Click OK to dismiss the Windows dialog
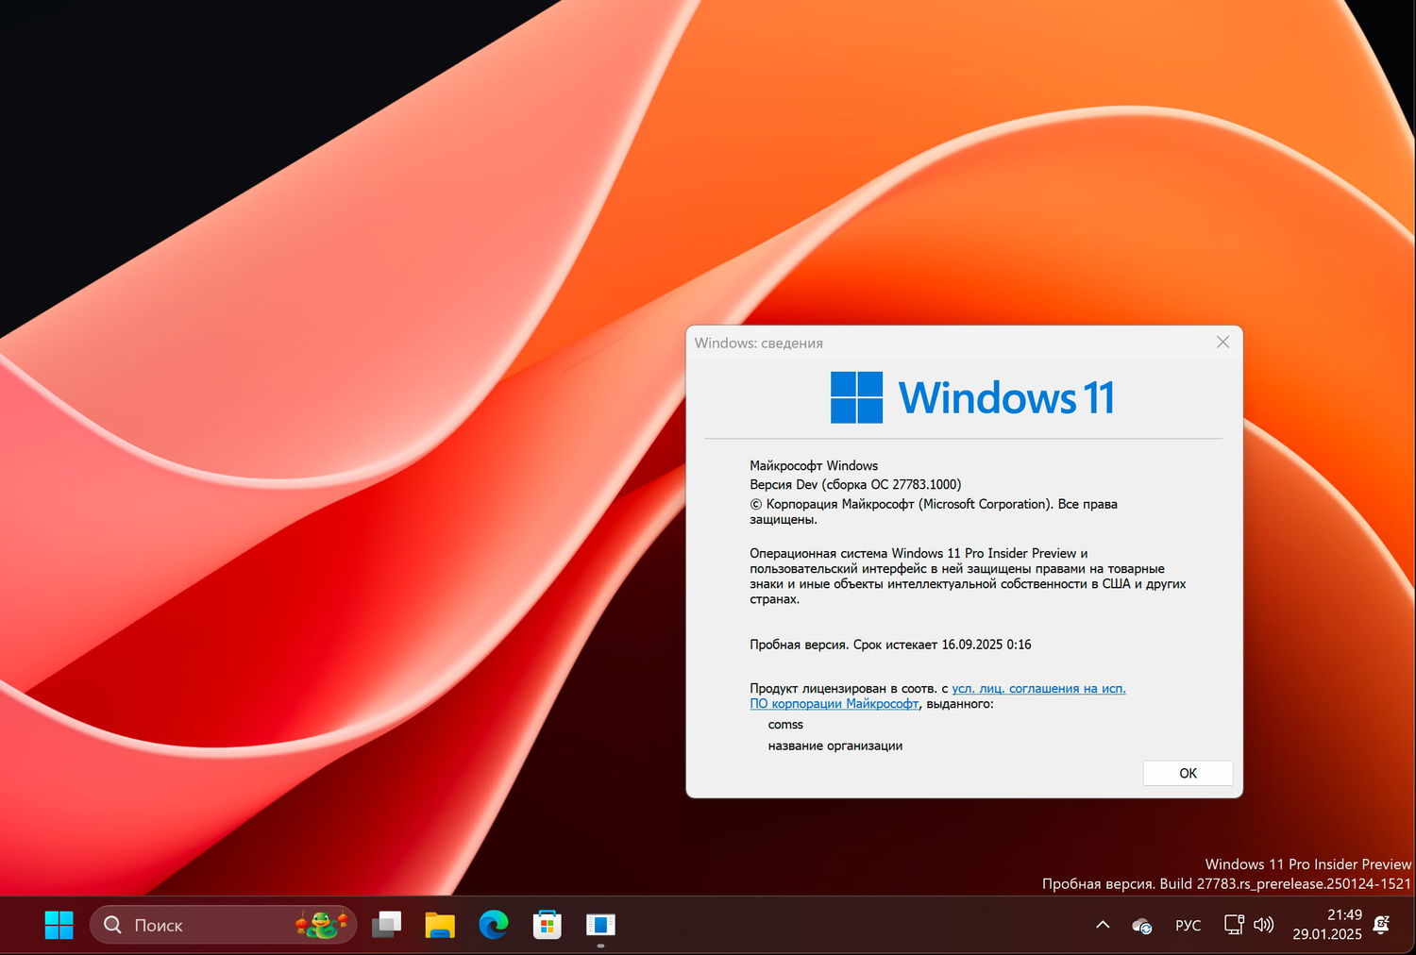 (1187, 773)
